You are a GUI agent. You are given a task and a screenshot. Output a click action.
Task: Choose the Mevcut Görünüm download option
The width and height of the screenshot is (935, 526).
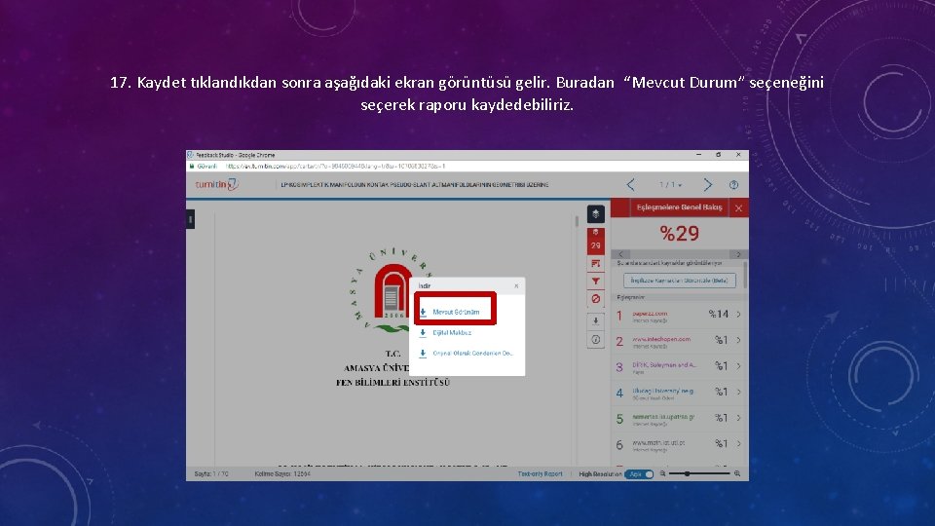tap(456, 312)
